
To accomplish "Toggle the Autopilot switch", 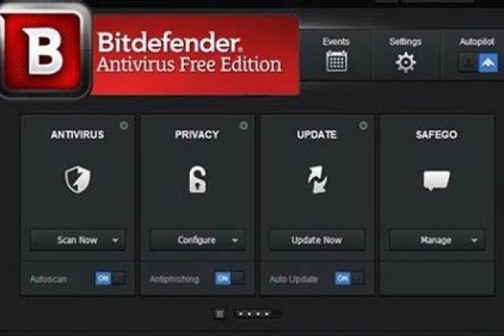I will tap(479, 63).
